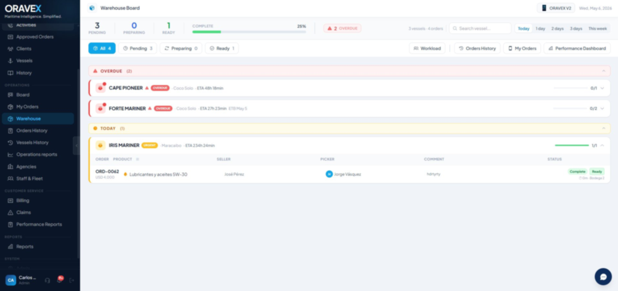Image resolution: width=618 pixels, height=291 pixels.
Task: Open support via the headset icon
Action: click(x=47, y=280)
